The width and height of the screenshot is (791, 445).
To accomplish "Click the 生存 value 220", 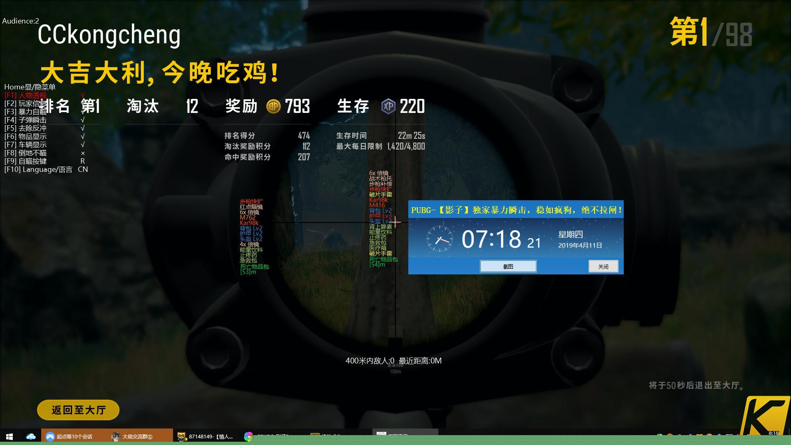I will (412, 106).
